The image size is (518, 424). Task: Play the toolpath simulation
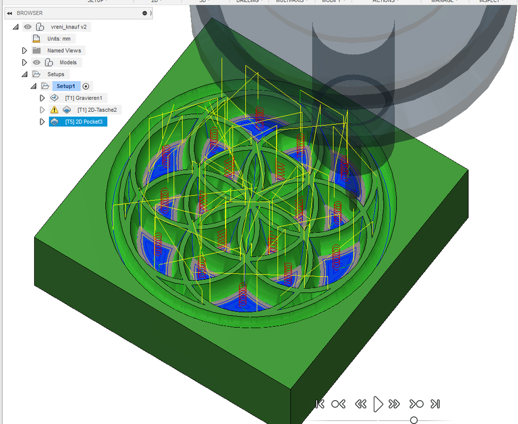pyautogui.click(x=378, y=404)
